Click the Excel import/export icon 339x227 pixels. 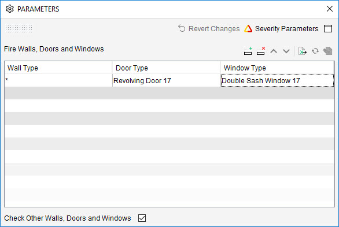pyautogui.click(x=302, y=51)
